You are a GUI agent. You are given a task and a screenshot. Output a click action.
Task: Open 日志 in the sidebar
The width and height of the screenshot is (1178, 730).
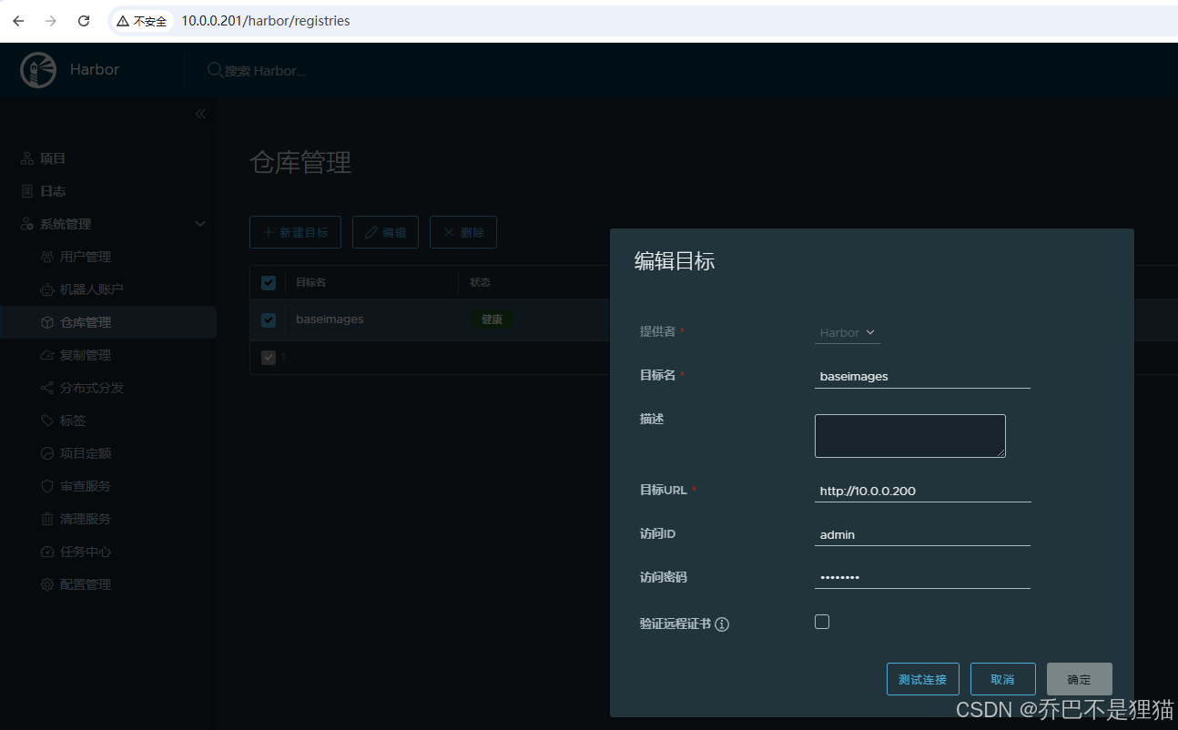tap(53, 191)
